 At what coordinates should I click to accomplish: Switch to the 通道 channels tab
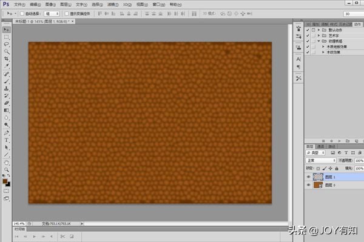pyautogui.click(x=320, y=146)
